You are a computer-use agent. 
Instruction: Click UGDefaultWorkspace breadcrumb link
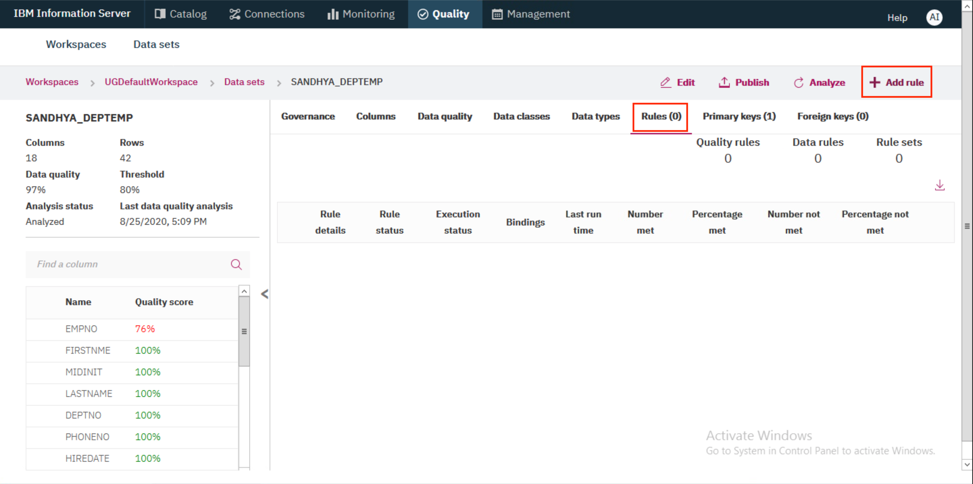(x=151, y=82)
